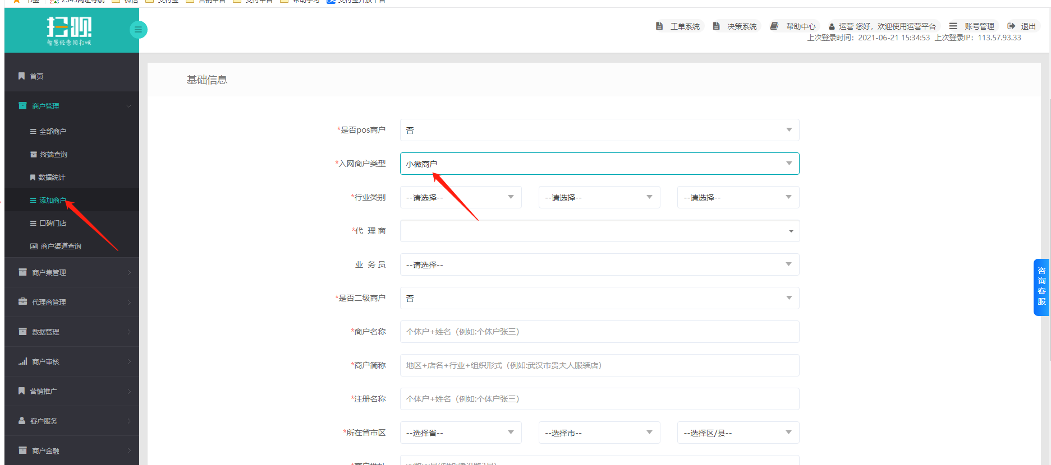Screen dimensions: 1051x465
Task: Click the 帮助中心 book icon
Action: pyautogui.click(x=774, y=26)
